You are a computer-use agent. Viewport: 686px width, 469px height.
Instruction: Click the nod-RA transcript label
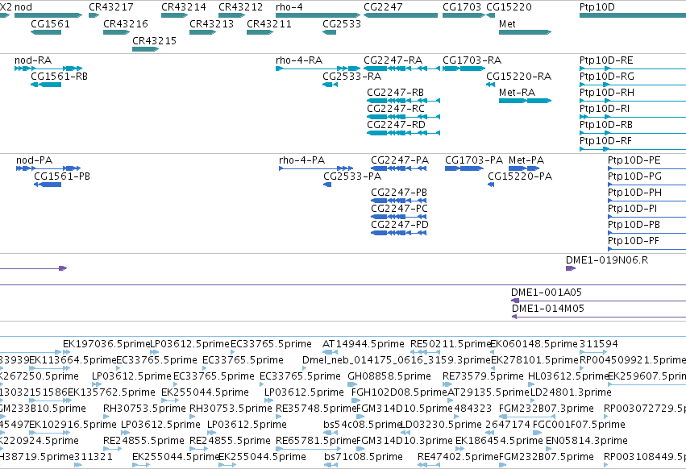[33, 60]
